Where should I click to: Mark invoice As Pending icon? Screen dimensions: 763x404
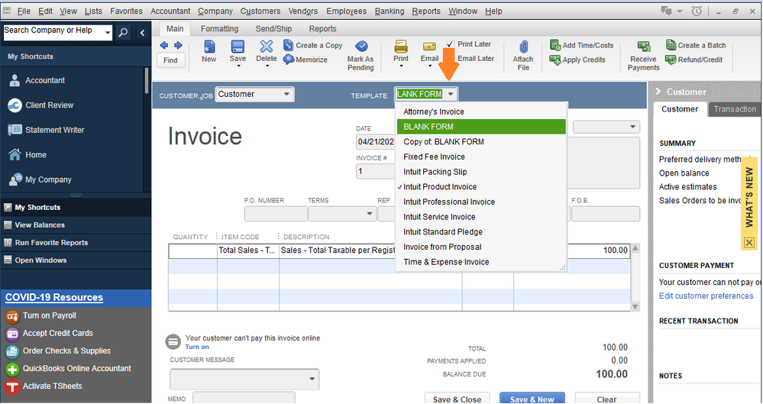point(361,47)
